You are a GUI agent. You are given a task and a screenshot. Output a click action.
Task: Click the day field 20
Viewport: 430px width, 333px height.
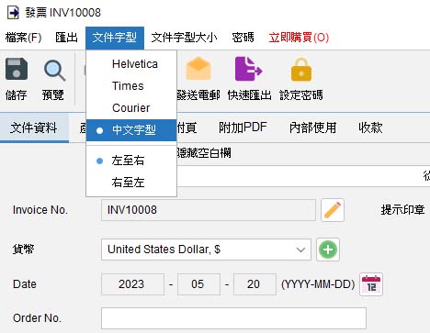255,284
